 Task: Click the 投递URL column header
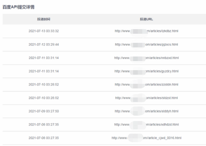coord(146,19)
